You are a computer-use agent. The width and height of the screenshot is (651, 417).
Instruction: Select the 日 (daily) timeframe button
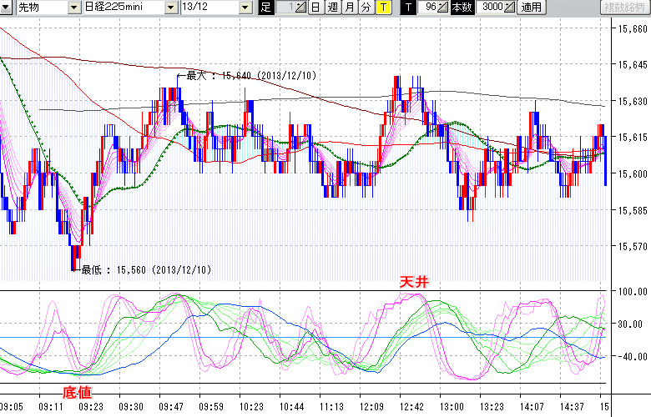[315, 8]
